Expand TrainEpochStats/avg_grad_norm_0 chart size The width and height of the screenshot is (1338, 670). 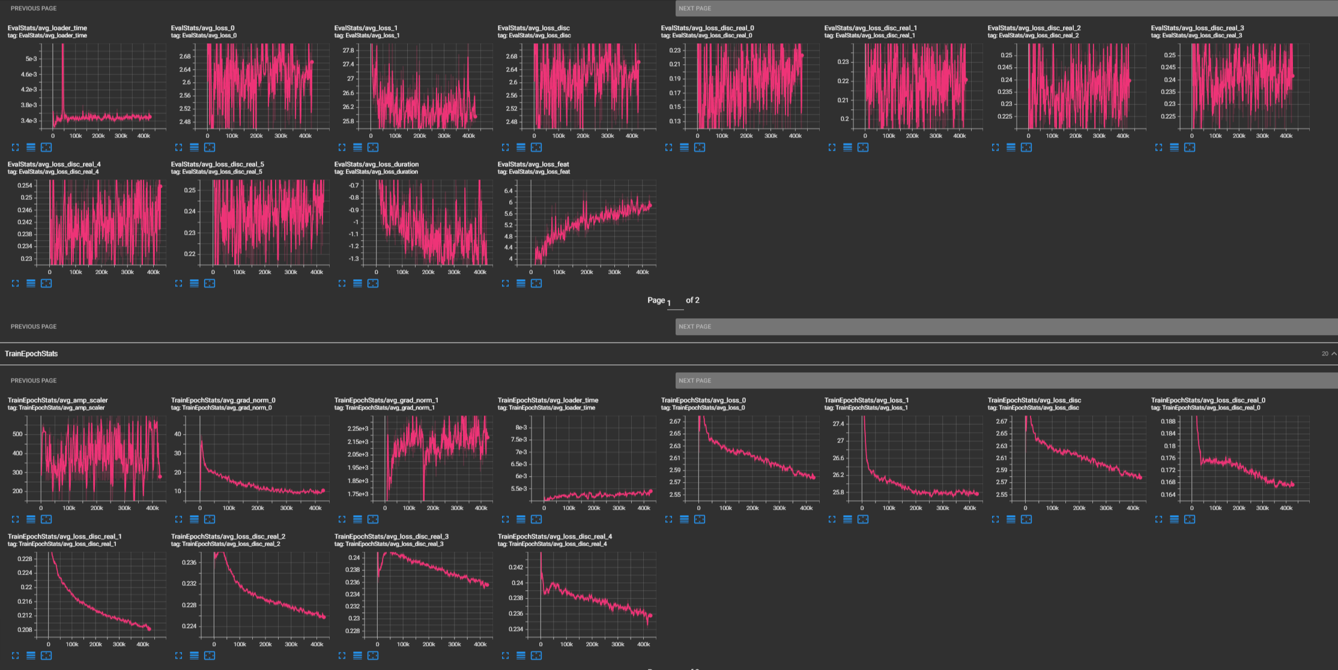(x=178, y=519)
